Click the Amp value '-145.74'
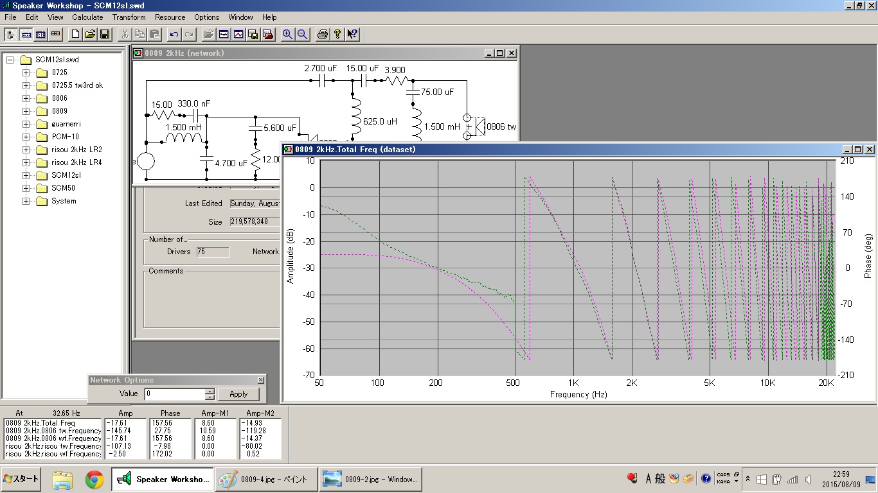The image size is (878, 493). [120, 431]
